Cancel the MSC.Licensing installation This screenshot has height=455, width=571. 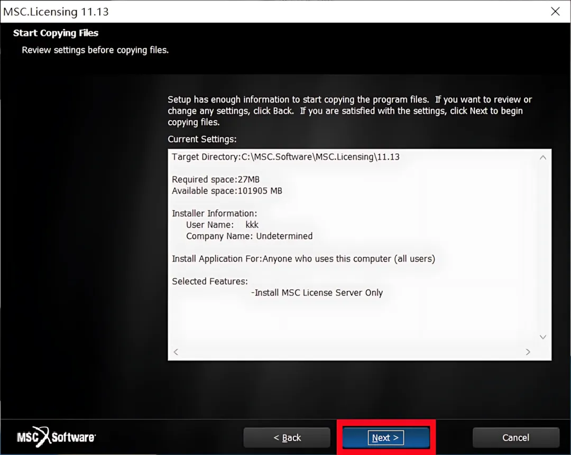pyautogui.click(x=515, y=437)
